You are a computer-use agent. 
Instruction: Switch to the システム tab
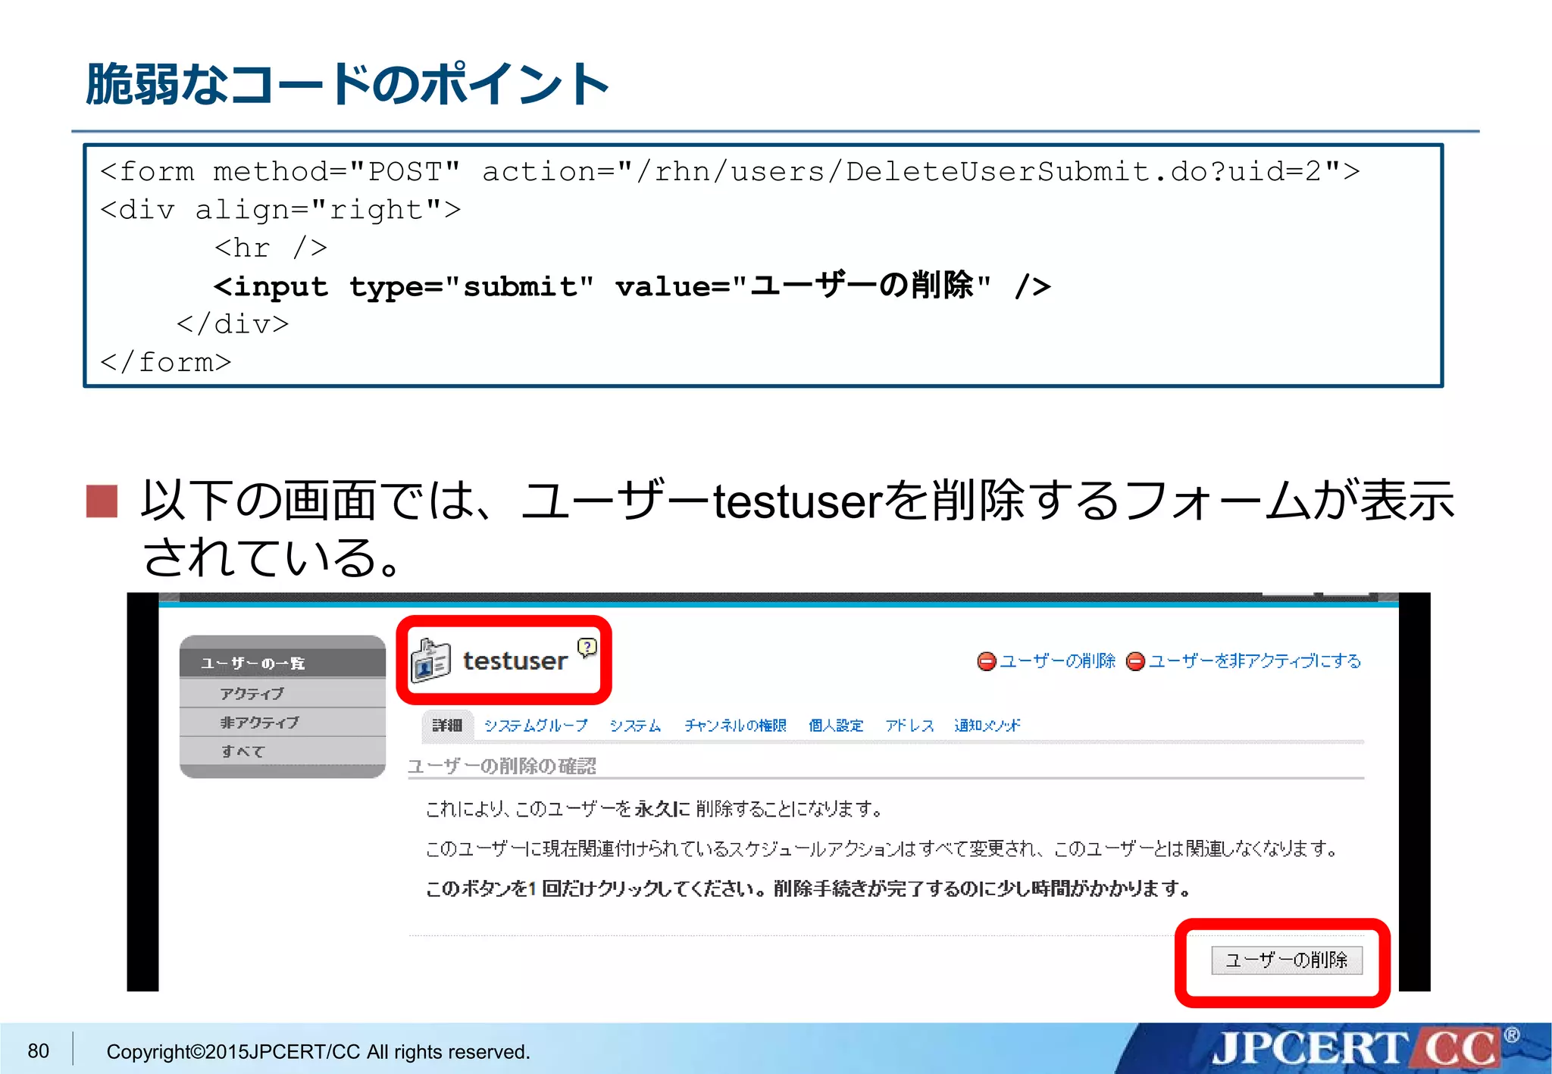click(635, 726)
